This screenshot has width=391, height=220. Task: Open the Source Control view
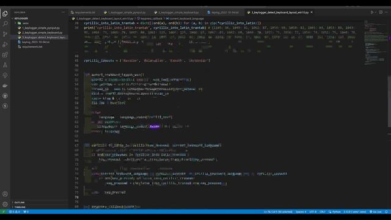[x=5, y=34]
